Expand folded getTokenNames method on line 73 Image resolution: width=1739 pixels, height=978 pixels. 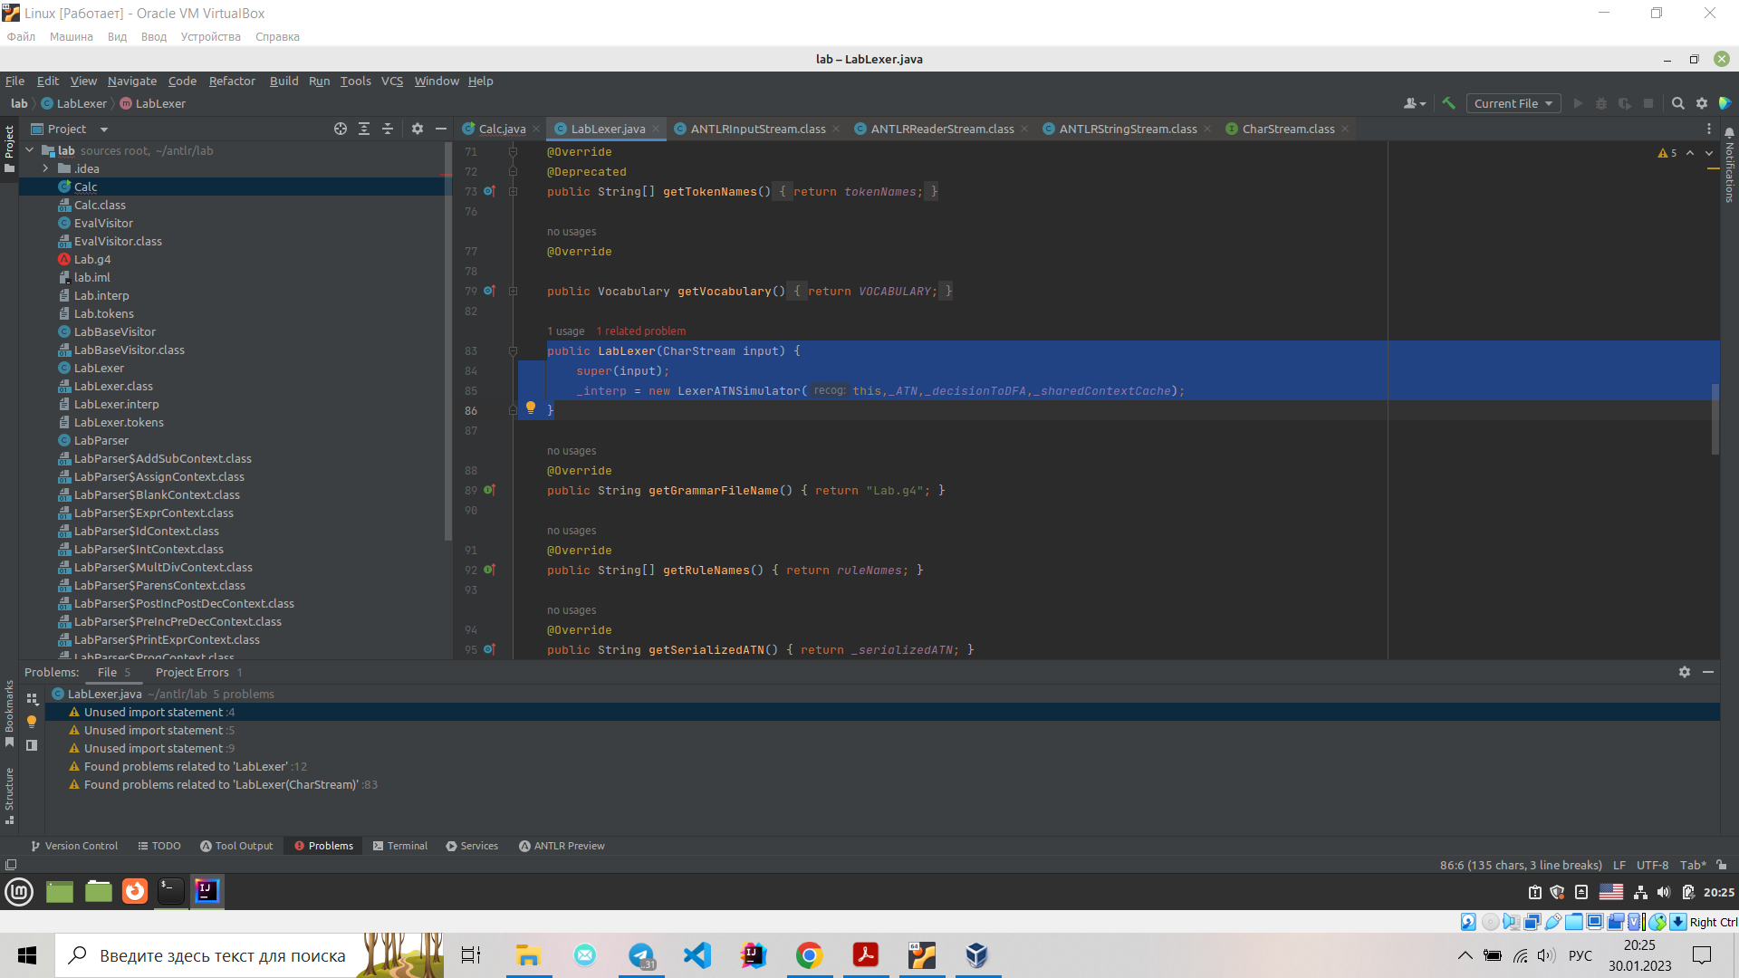(513, 191)
